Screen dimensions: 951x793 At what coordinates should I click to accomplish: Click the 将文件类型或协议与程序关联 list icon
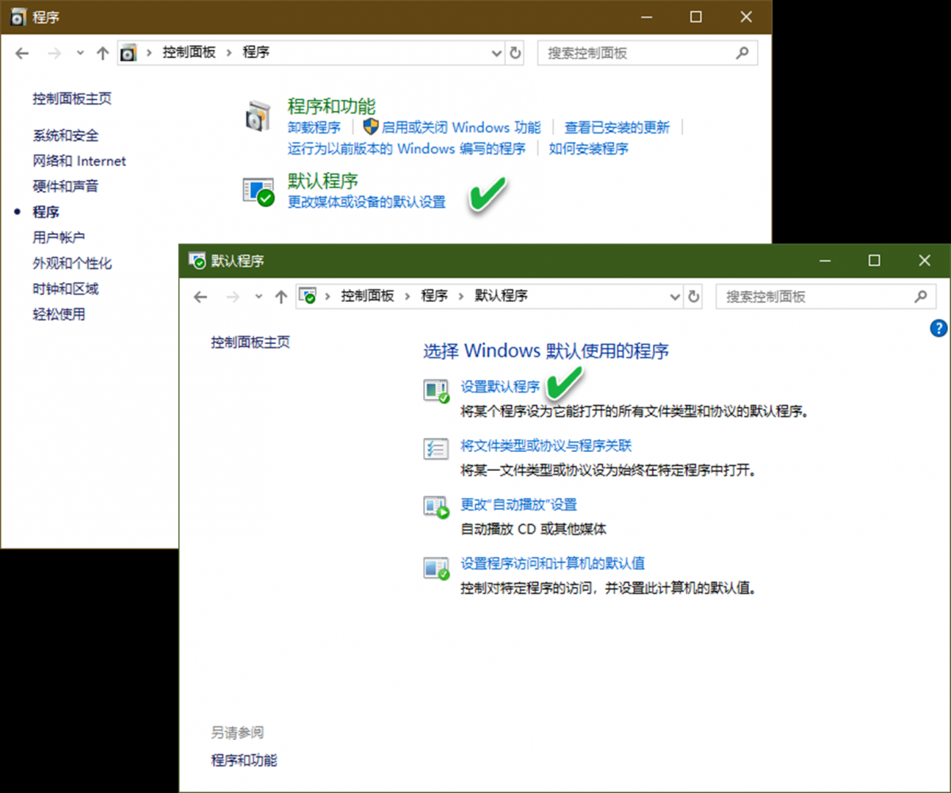(436, 450)
